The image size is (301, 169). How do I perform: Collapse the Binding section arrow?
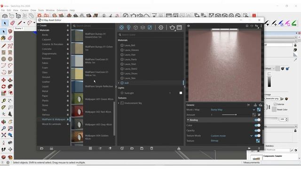click(x=188, y=120)
